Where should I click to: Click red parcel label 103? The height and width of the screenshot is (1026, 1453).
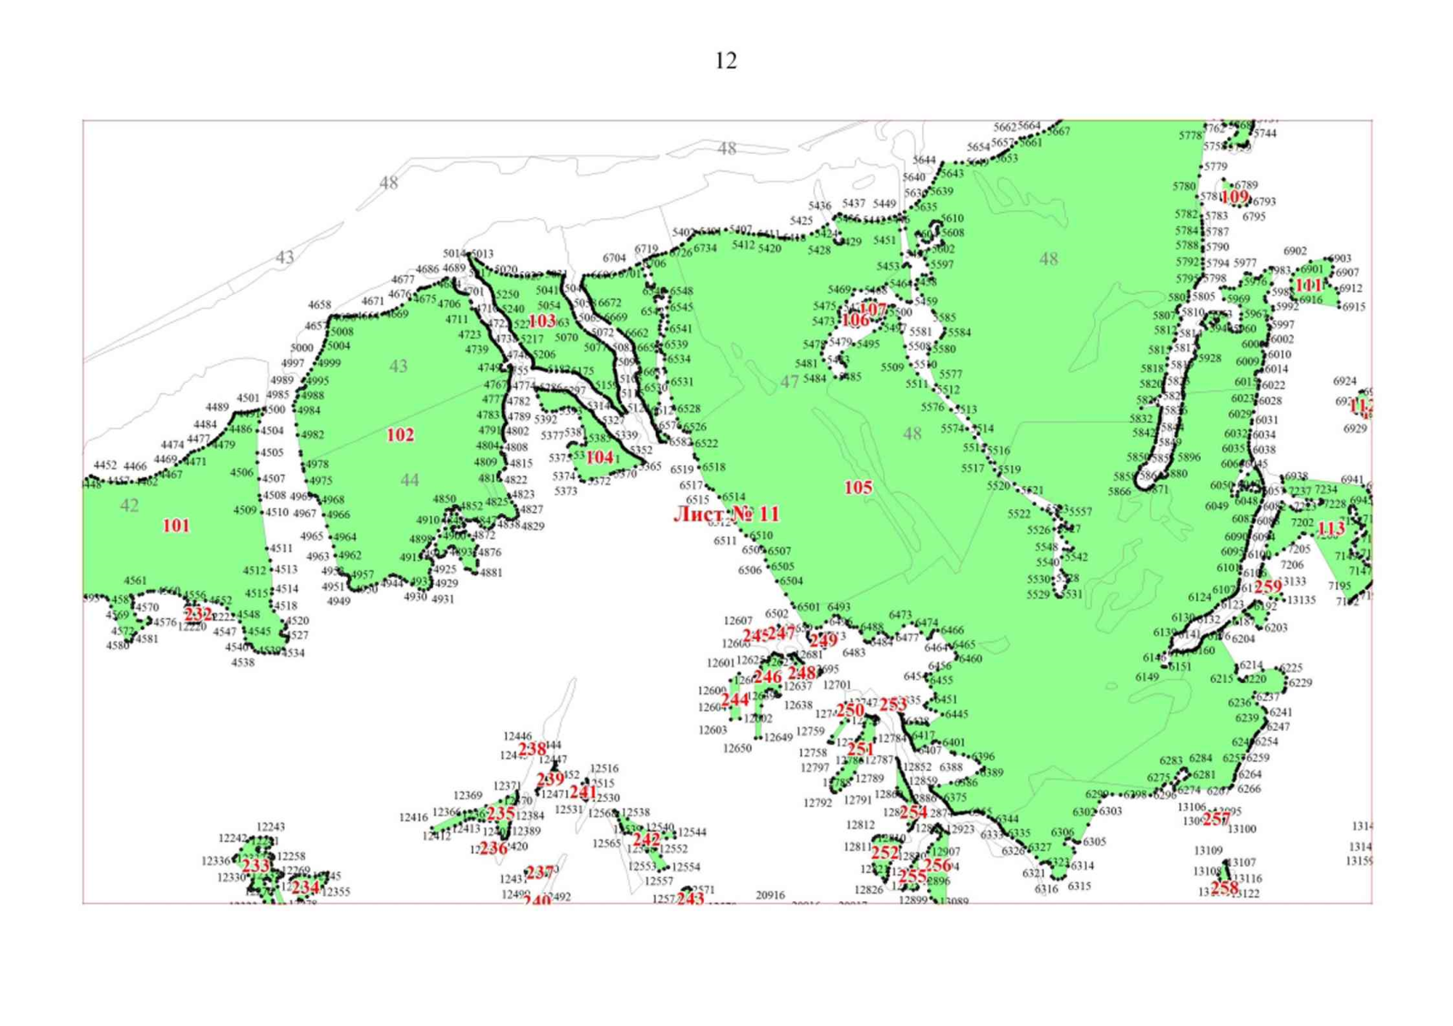(x=542, y=321)
